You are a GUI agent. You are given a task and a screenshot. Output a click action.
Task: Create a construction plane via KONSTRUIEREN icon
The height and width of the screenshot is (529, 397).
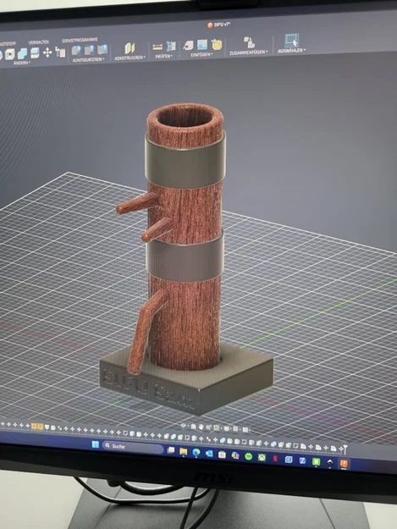coord(130,48)
